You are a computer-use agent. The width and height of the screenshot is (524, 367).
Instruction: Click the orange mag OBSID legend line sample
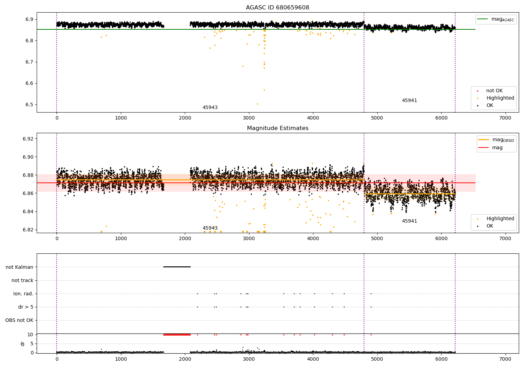tap(484, 140)
